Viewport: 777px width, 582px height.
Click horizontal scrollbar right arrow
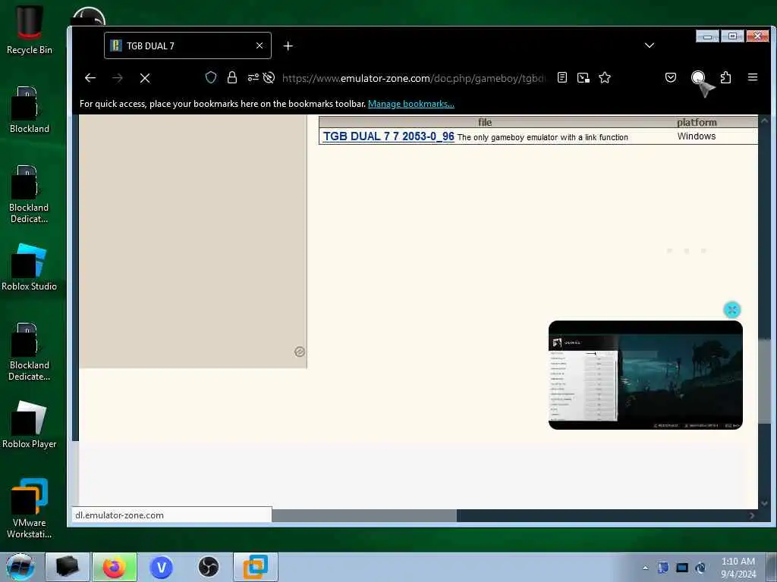click(752, 515)
